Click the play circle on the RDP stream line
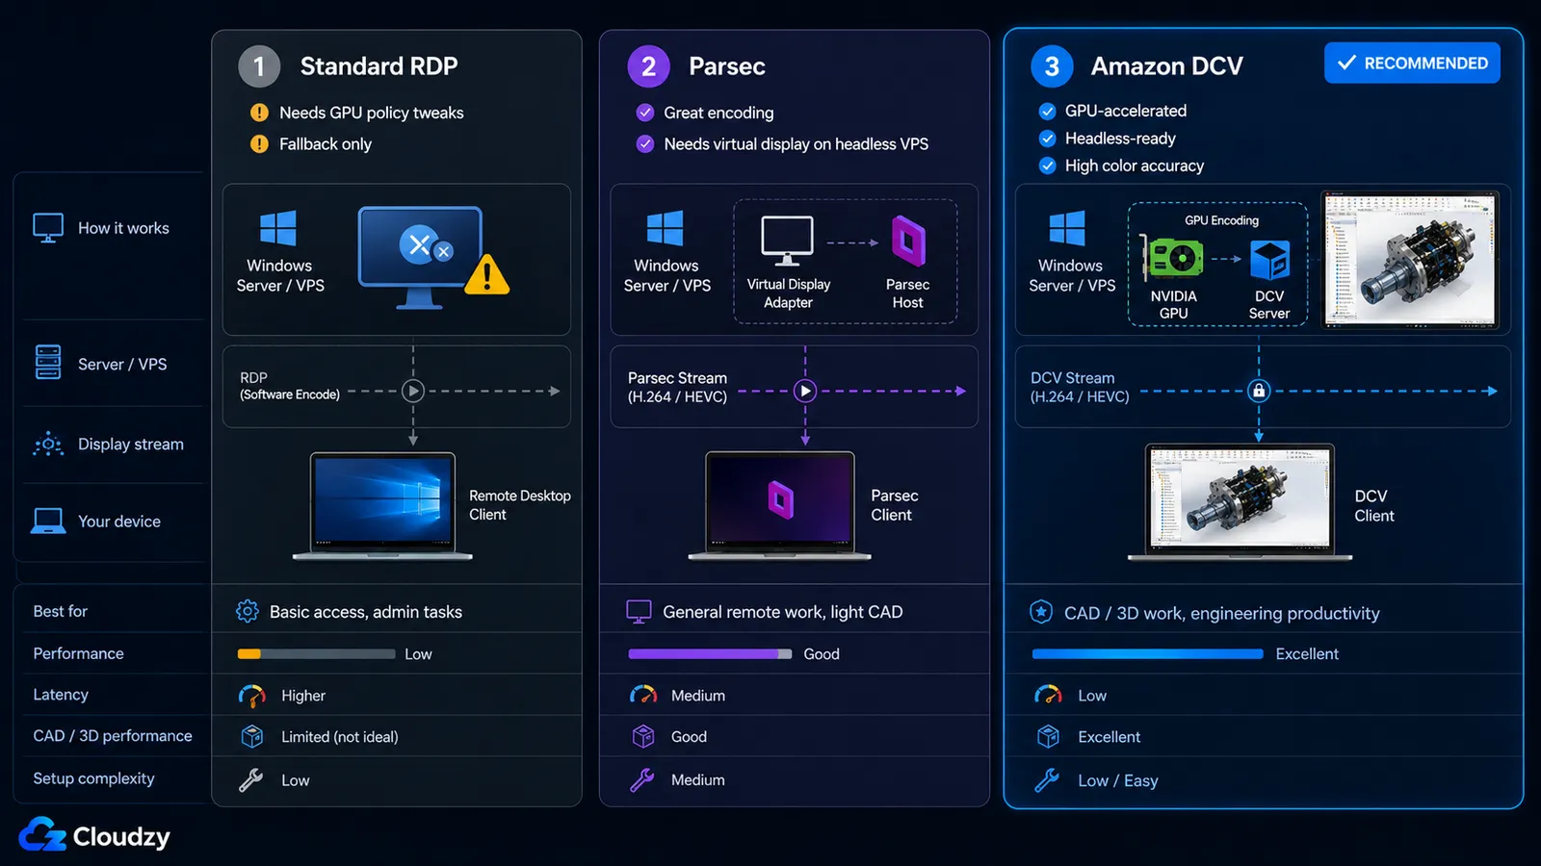 click(413, 391)
